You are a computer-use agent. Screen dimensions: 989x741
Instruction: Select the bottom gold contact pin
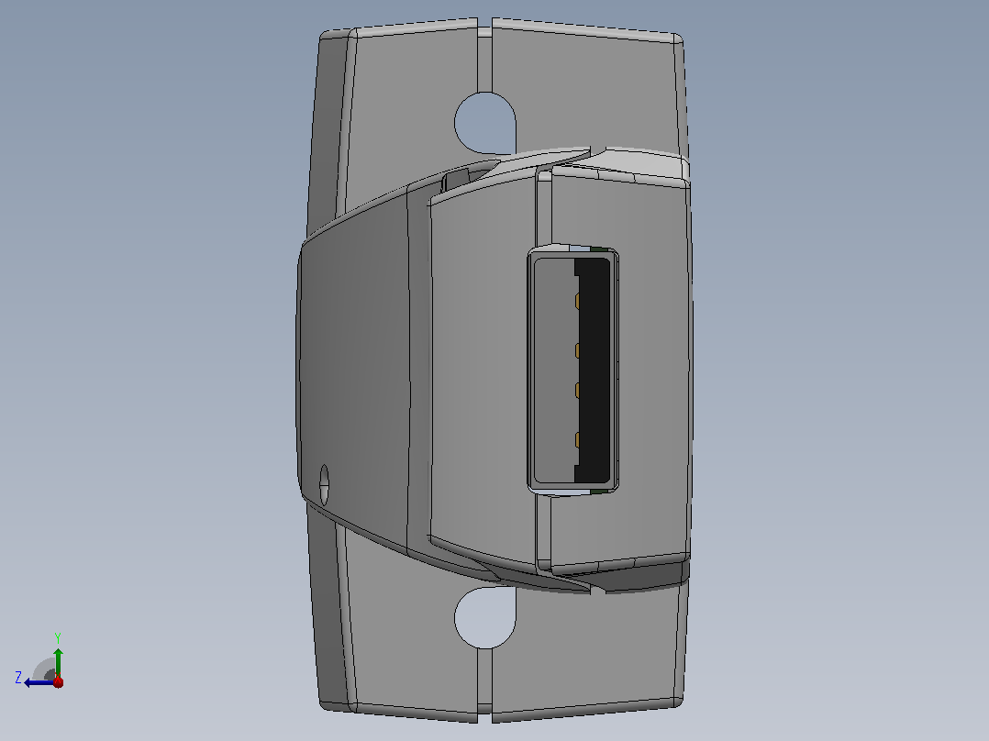coord(577,440)
